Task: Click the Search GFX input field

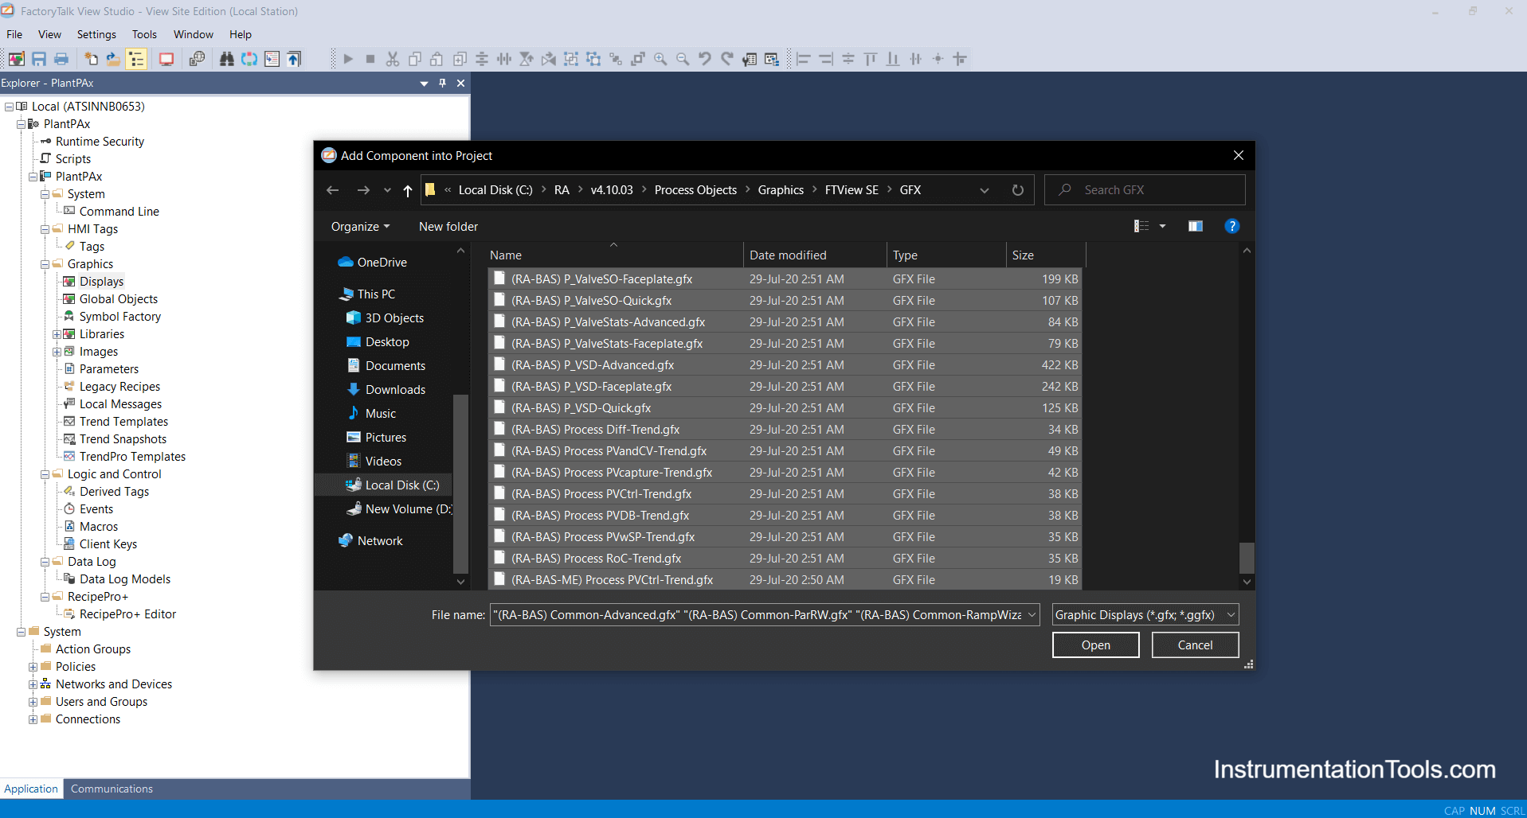Action: [x=1145, y=190]
